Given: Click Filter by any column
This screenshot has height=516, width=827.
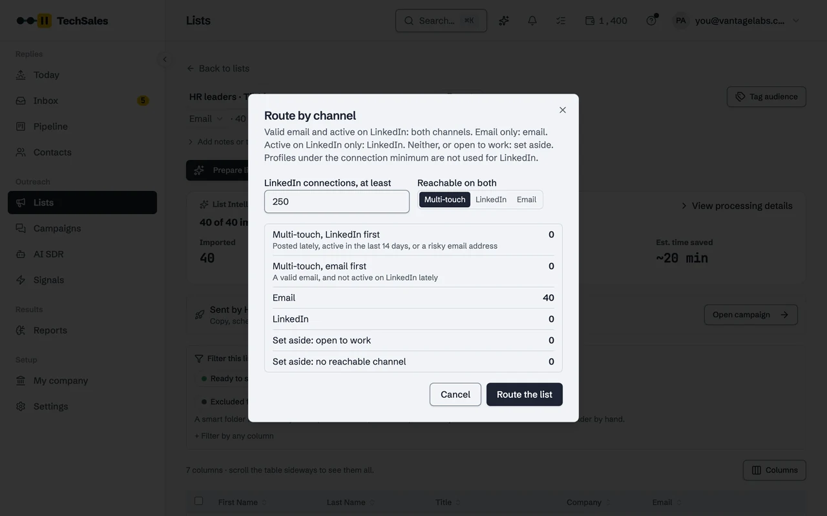Looking at the screenshot, I should click(x=234, y=436).
